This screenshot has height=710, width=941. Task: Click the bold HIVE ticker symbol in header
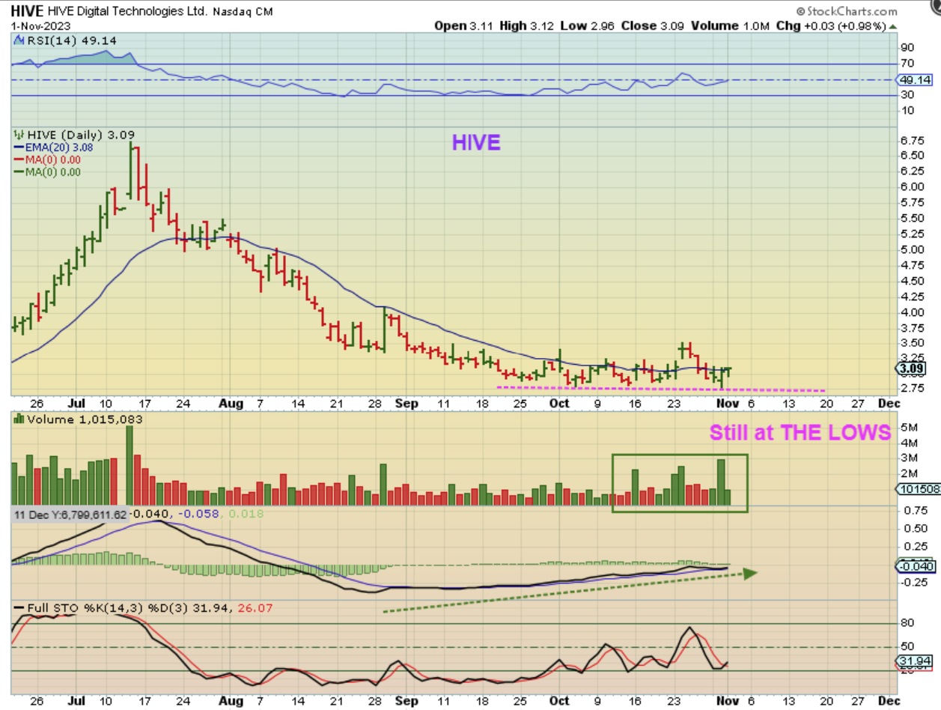click(x=27, y=11)
